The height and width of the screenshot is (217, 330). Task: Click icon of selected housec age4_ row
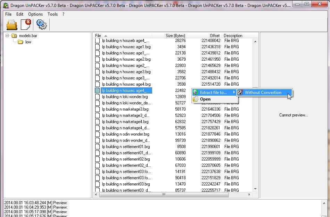coord(98,90)
